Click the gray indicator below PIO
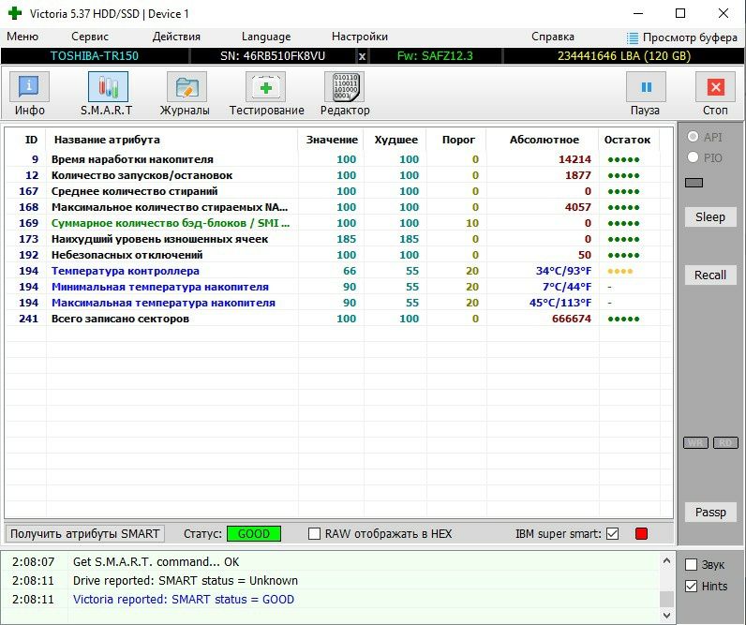The width and height of the screenshot is (746, 625). [694, 183]
